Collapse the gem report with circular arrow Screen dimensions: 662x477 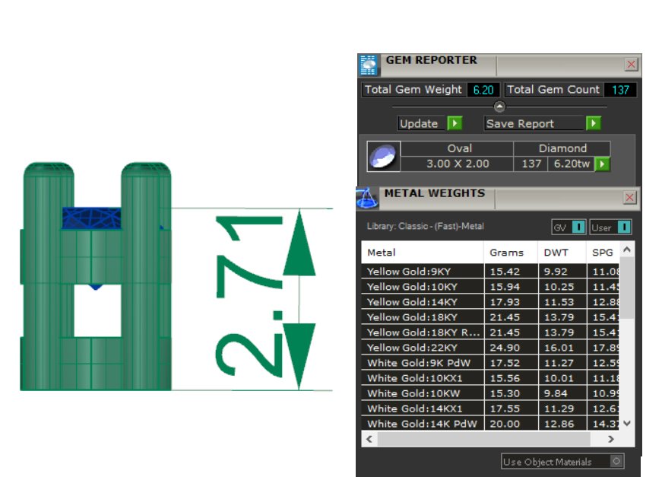coord(499,107)
